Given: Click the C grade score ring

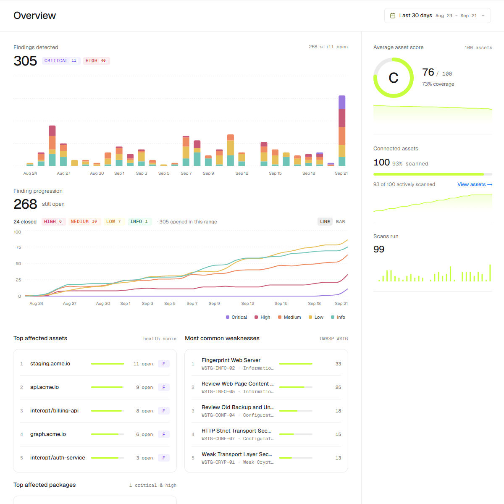Looking at the screenshot, I should click(394, 78).
